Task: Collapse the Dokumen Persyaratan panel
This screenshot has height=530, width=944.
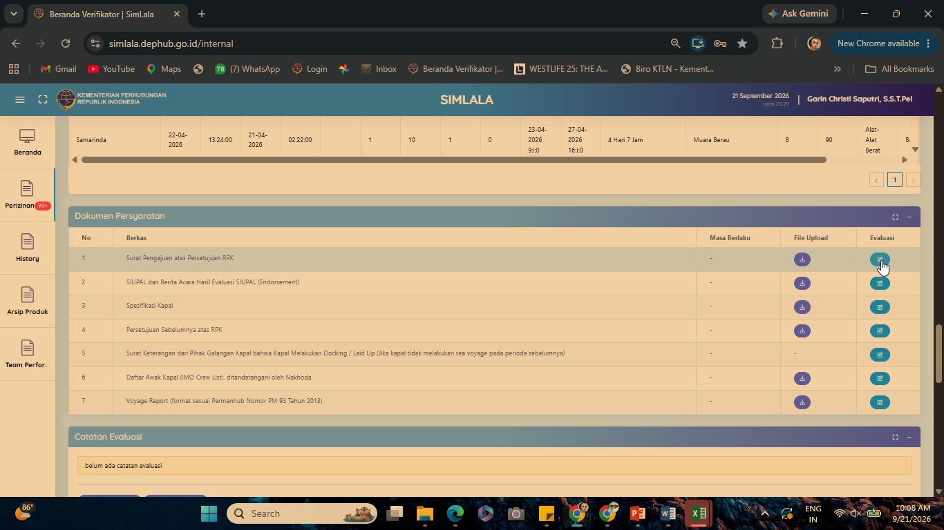Action: click(x=909, y=217)
